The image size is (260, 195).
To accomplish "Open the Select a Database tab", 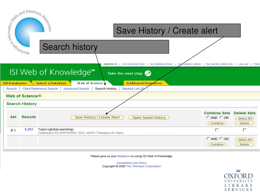I will click(51, 83).
